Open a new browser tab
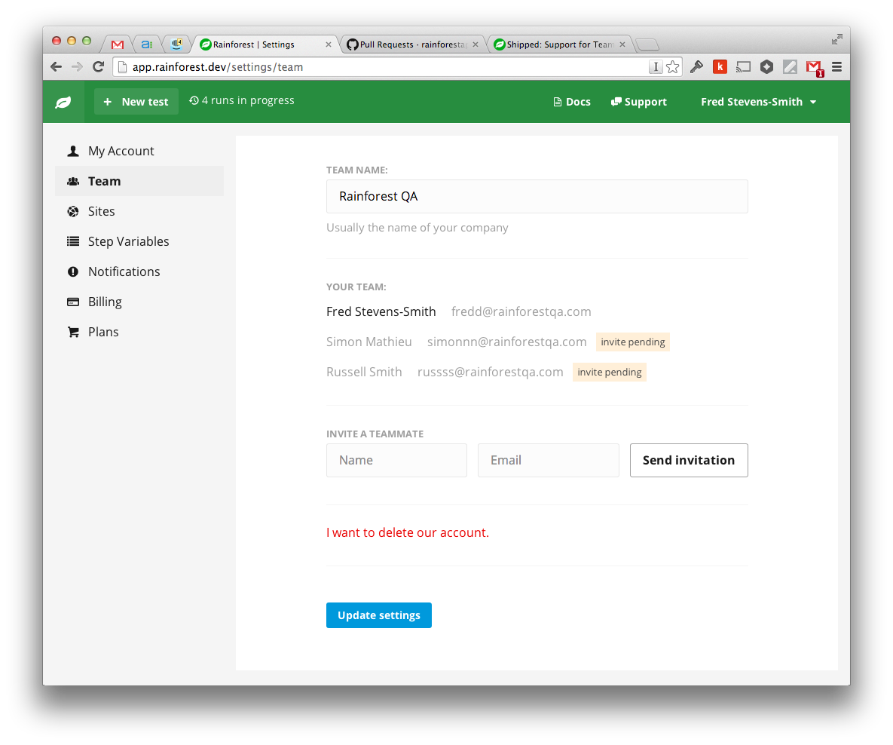The height and width of the screenshot is (745, 893). point(647,44)
